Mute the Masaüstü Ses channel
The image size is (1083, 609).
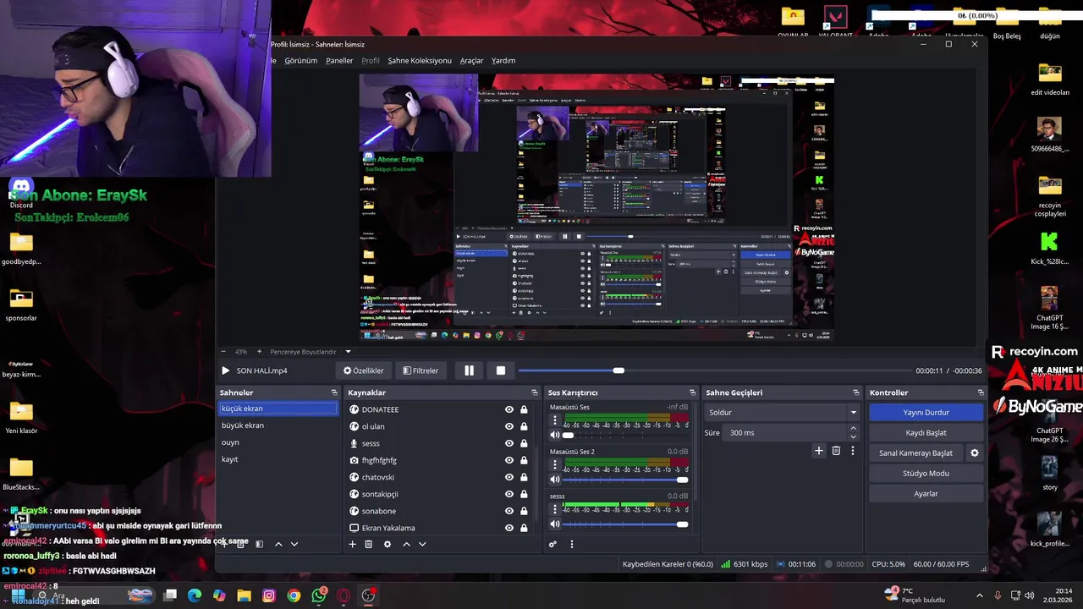coord(555,435)
